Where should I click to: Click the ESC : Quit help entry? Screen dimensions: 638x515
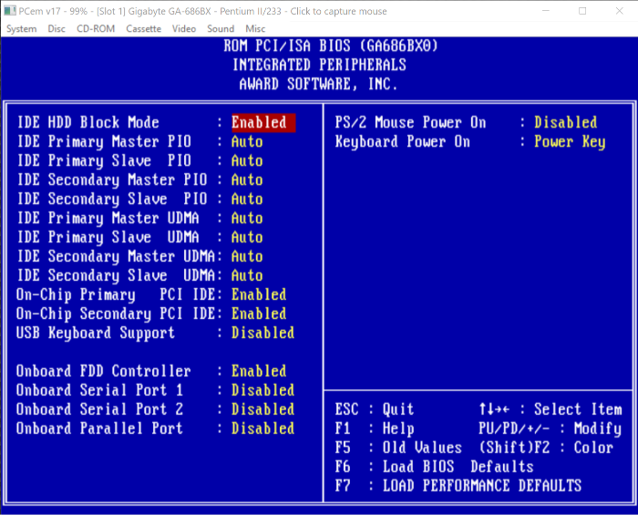[x=375, y=409]
